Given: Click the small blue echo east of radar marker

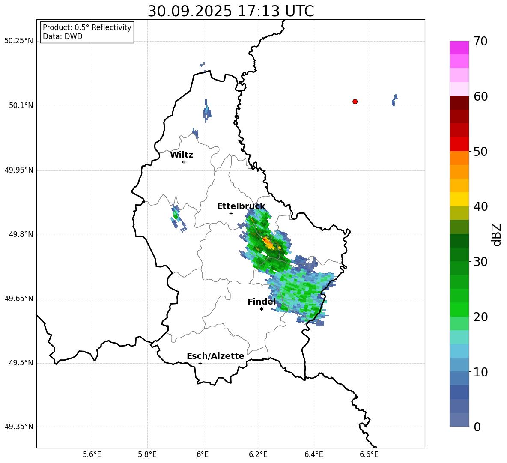Looking at the screenshot, I should pos(394,100).
